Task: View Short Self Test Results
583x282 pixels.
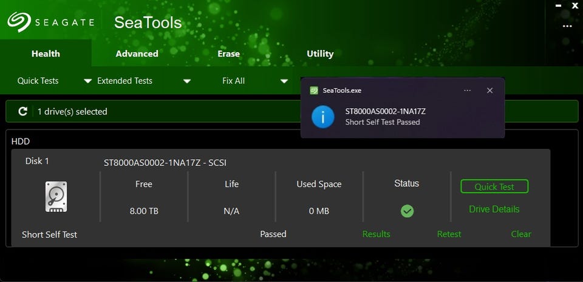Action: pyautogui.click(x=377, y=234)
